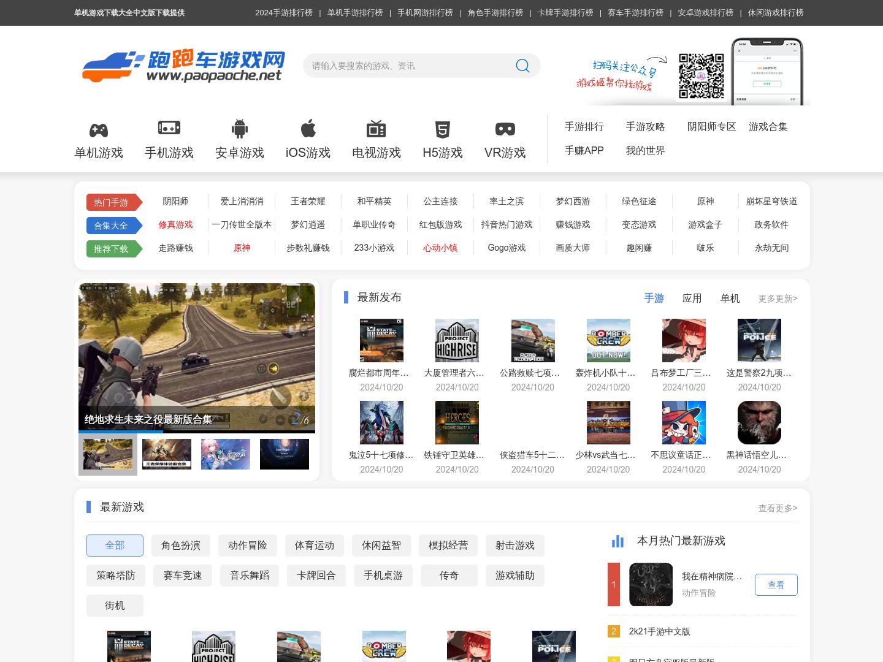This screenshot has height=662, width=883.
Task: Open 游戏合集 navigation link
Action: 768,127
